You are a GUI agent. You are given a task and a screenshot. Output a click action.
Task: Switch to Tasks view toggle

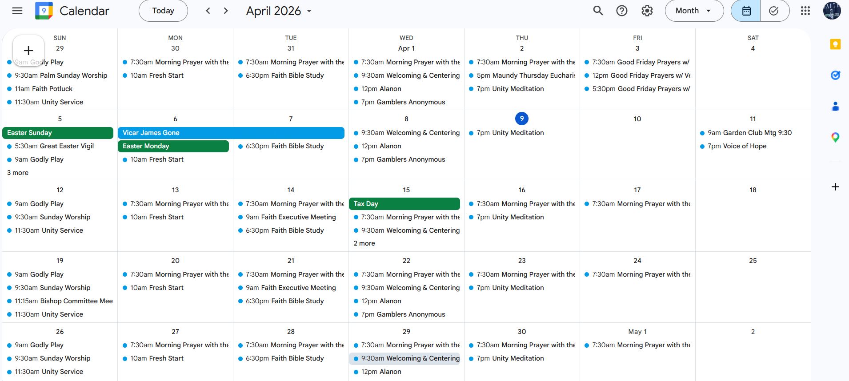[774, 11]
